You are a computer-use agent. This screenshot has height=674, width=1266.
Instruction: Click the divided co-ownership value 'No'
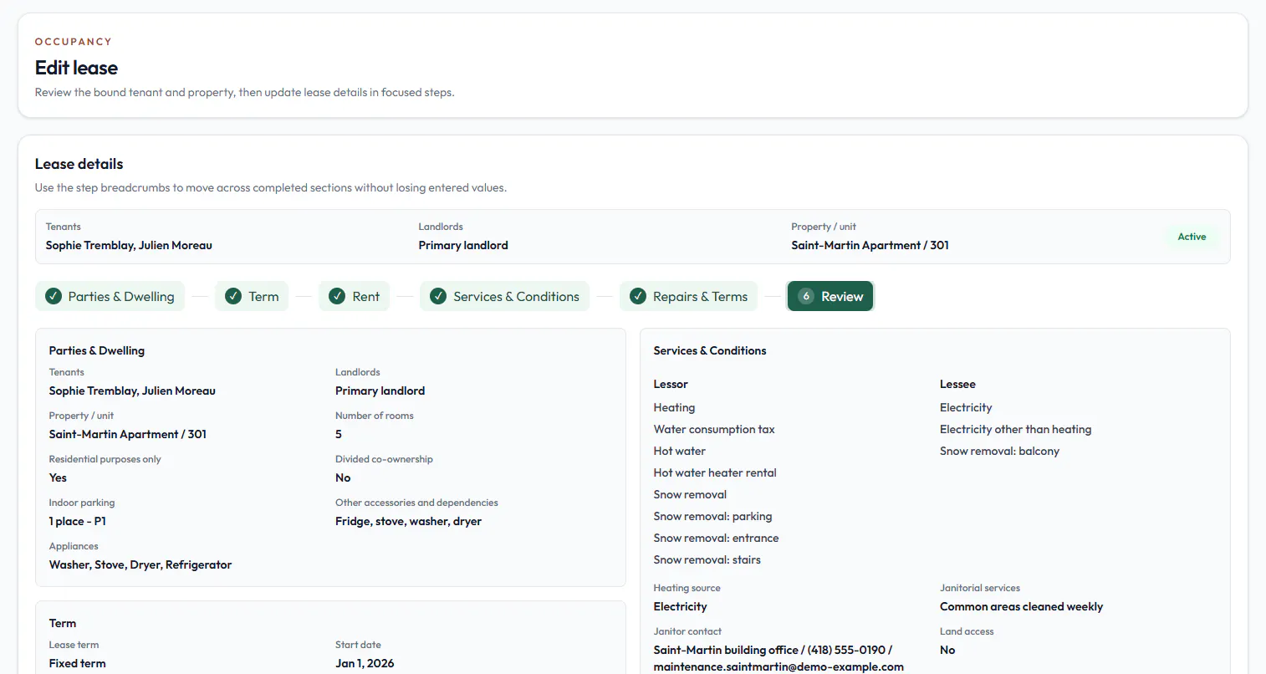pyautogui.click(x=343, y=477)
